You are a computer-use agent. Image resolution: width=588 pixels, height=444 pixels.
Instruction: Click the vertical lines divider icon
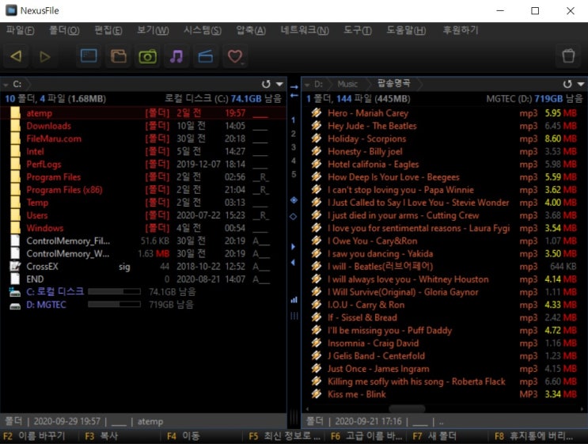[294, 316]
